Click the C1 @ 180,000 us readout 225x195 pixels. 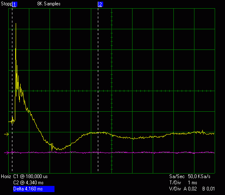[31, 176]
